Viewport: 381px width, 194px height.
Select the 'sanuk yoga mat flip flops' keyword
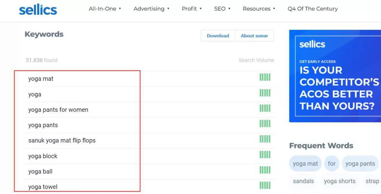coord(62,141)
